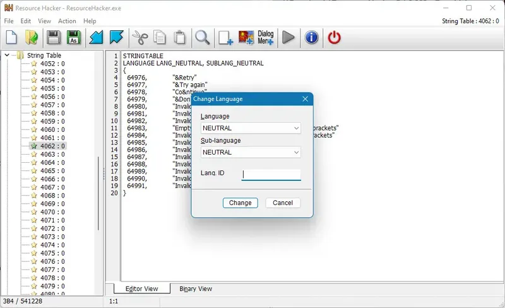Click the Save As floppy icon
505x308 pixels.
73,37
